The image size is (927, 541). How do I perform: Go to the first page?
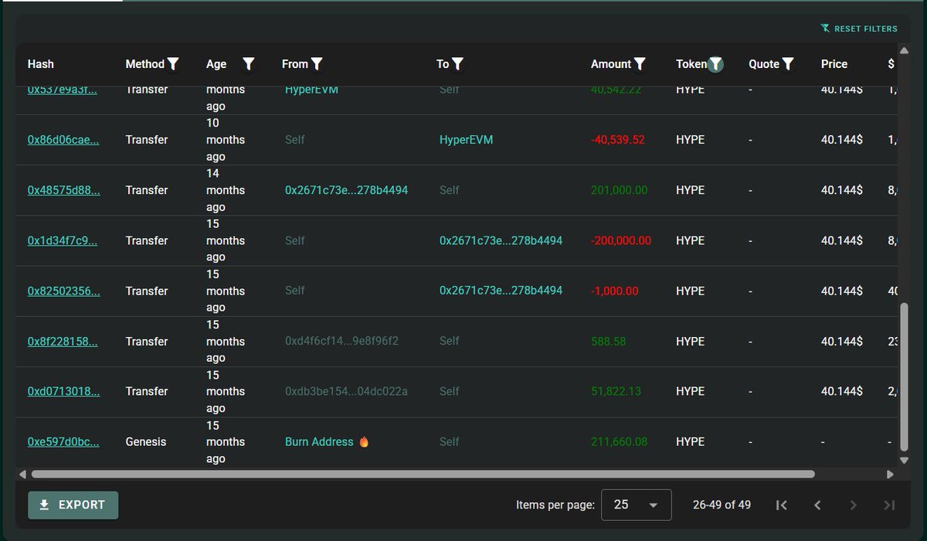click(781, 505)
